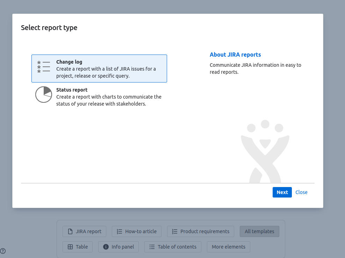
Task: Close the report type dialog
Action: point(301,192)
